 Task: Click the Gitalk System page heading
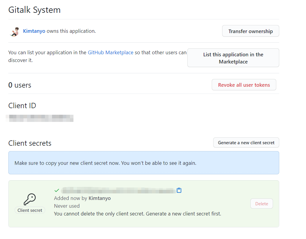pyautogui.click(x=34, y=10)
